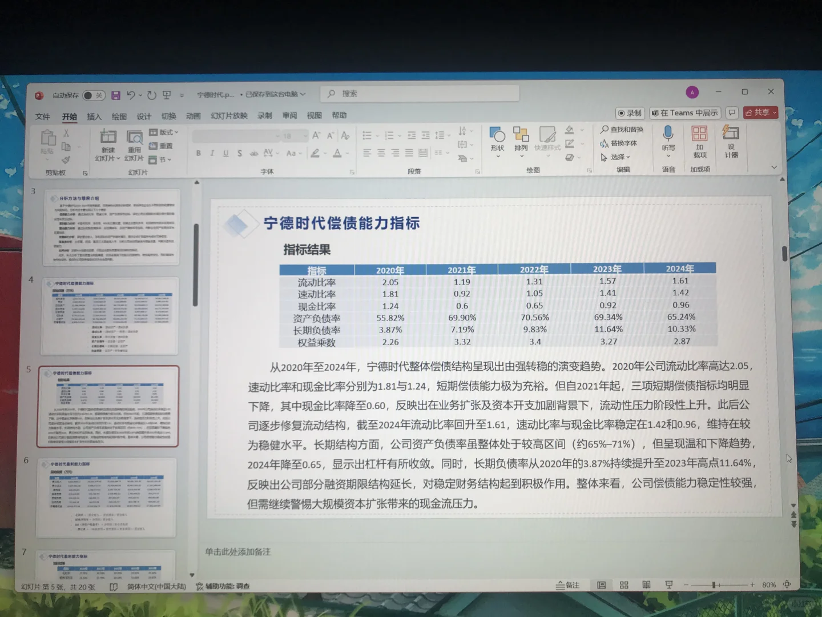Switch to the 设计 Design tab
The image size is (822, 617).
pyautogui.click(x=144, y=117)
